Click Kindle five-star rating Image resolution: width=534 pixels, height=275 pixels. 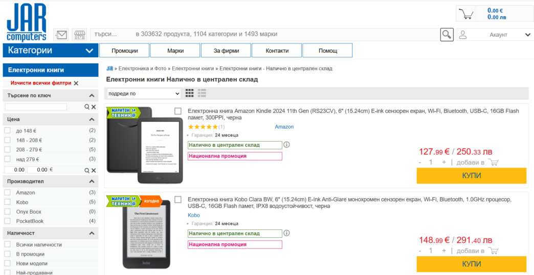(x=203, y=127)
